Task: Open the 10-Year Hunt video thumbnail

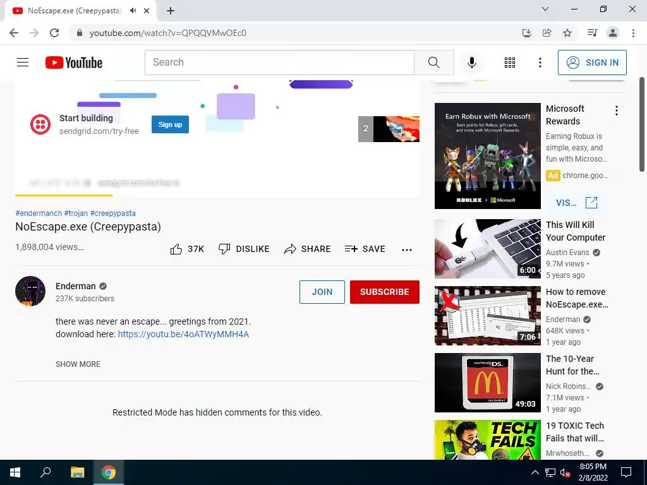Action: pos(487,382)
